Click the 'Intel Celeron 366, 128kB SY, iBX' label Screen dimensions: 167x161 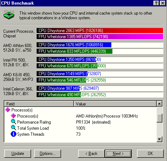[18, 91]
